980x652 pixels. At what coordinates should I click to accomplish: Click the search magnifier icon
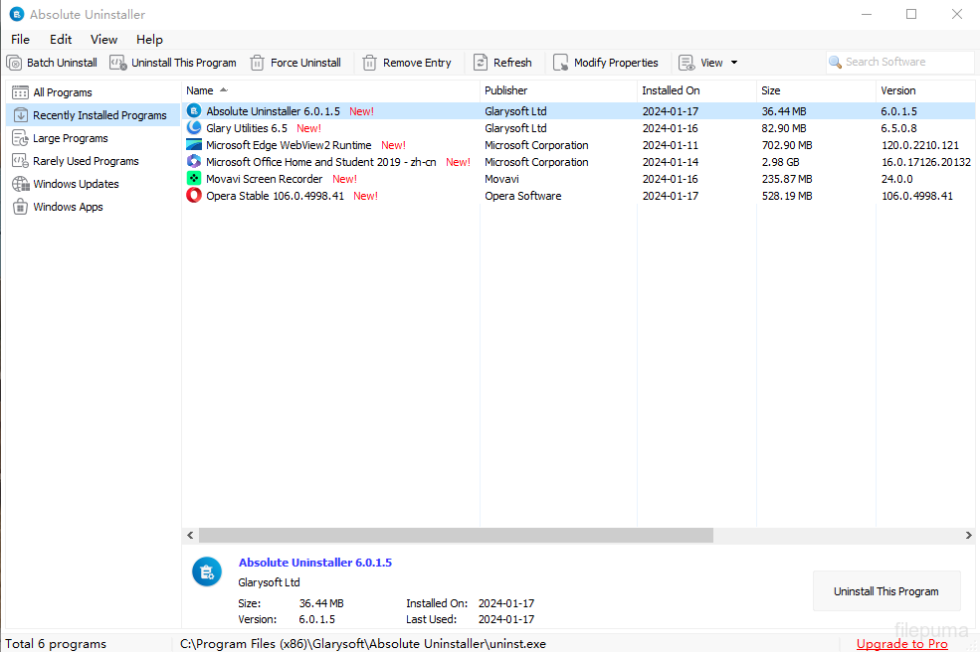click(835, 62)
